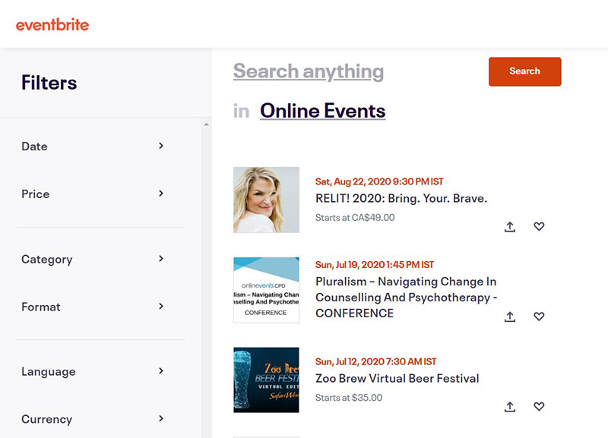The width and height of the screenshot is (608, 438).
Task: Change the Online Events location link
Action: coord(322,111)
